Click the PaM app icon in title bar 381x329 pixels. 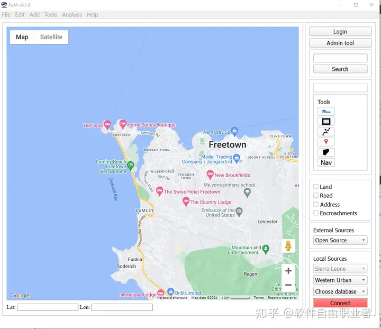coord(4,5)
